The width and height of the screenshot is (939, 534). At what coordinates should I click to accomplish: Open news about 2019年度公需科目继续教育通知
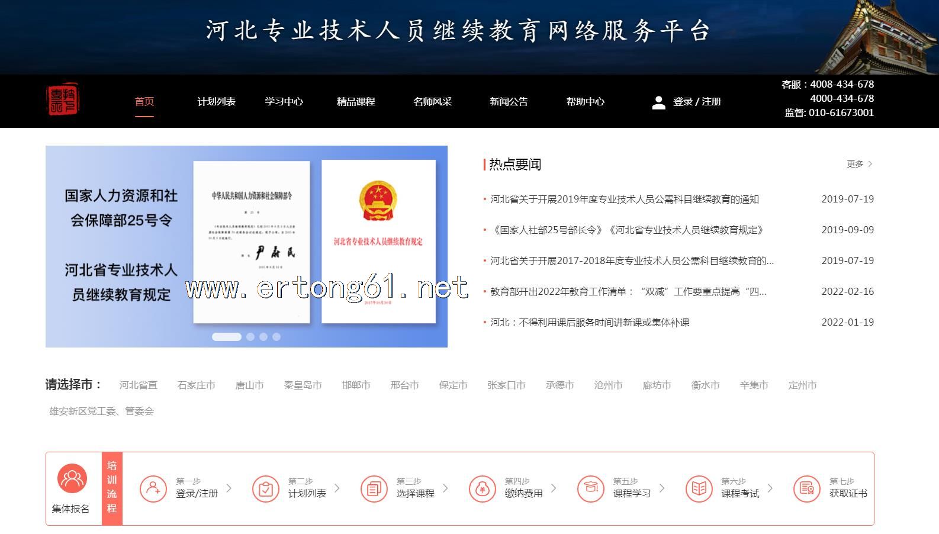[x=624, y=200]
